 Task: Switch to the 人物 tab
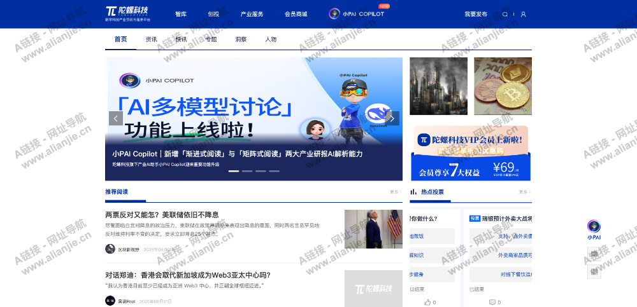point(271,39)
